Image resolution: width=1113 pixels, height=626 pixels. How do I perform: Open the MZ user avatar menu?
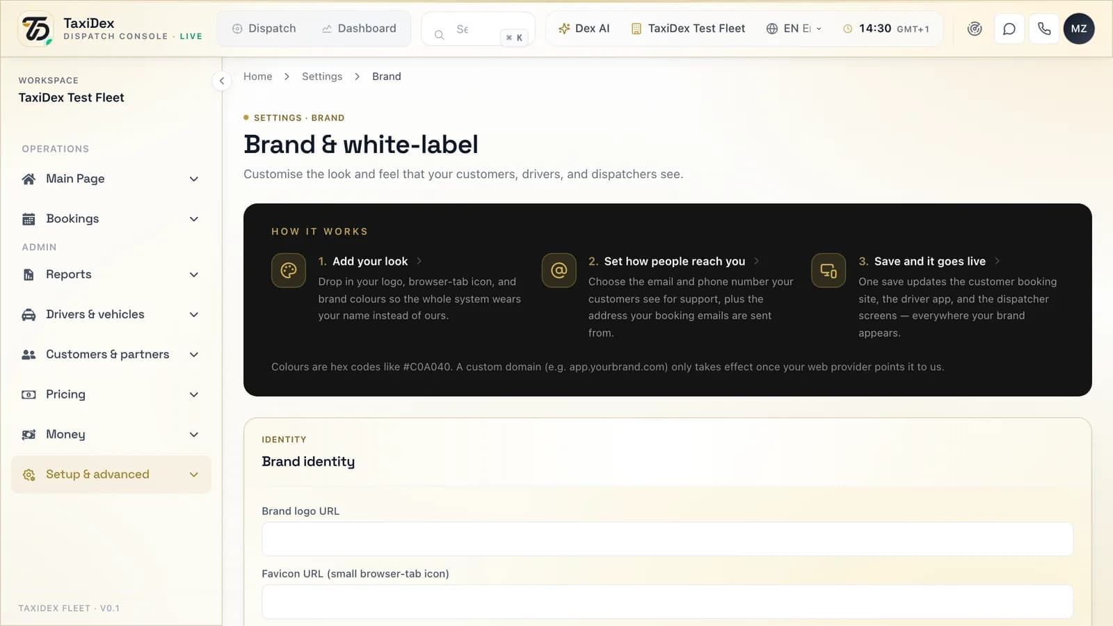1079,29
